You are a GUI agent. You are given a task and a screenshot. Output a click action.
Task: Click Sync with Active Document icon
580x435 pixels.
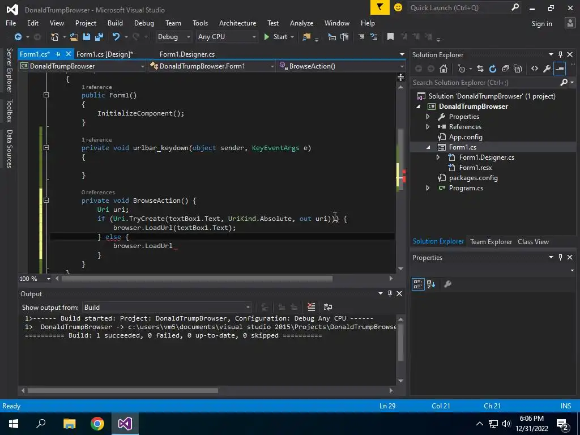[480, 69]
